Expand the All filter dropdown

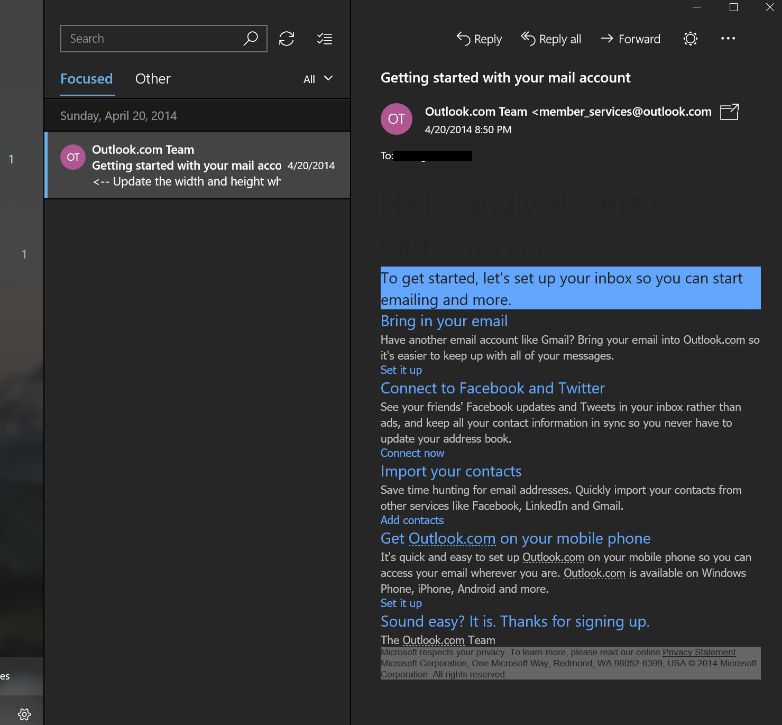[x=318, y=79]
